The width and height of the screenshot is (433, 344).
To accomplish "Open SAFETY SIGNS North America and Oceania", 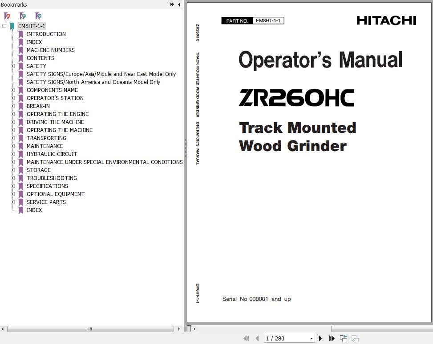I will (93, 82).
